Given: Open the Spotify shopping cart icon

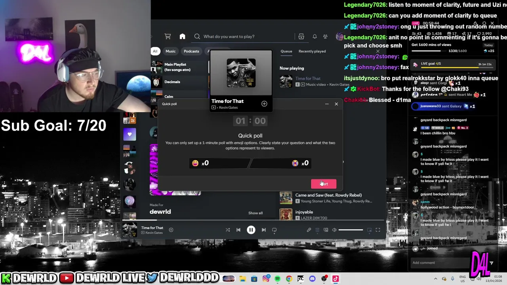Looking at the screenshot, I should 168,36.
